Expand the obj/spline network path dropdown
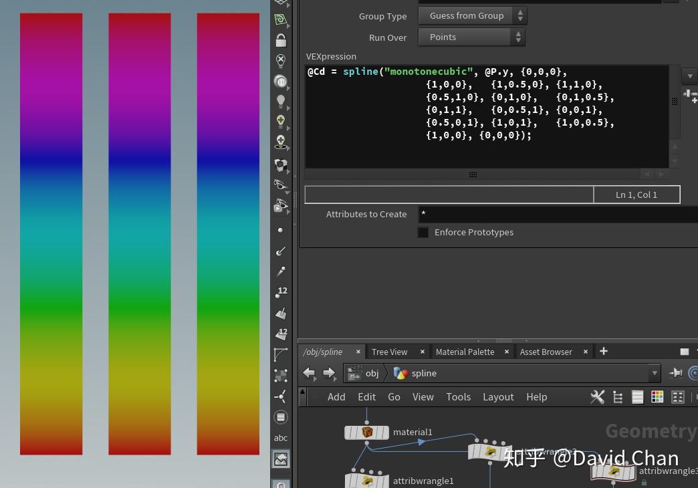Image resolution: width=698 pixels, height=488 pixels. click(x=654, y=373)
